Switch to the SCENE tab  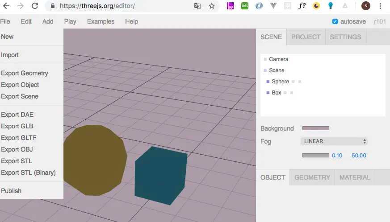(271, 37)
